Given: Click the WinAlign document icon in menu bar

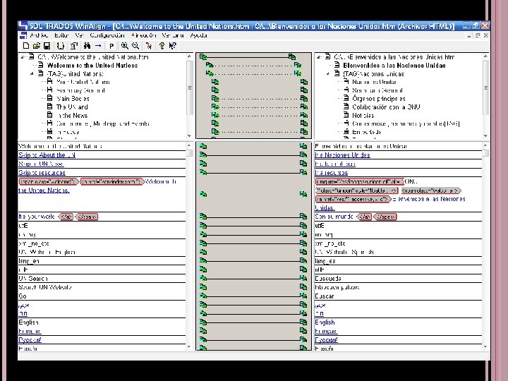Looking at the screenshot, I should (x=23, y=35).
